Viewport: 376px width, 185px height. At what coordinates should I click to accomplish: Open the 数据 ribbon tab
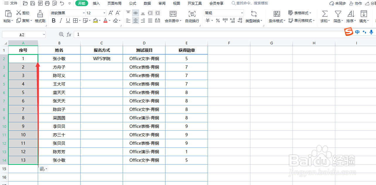[147, 3]
